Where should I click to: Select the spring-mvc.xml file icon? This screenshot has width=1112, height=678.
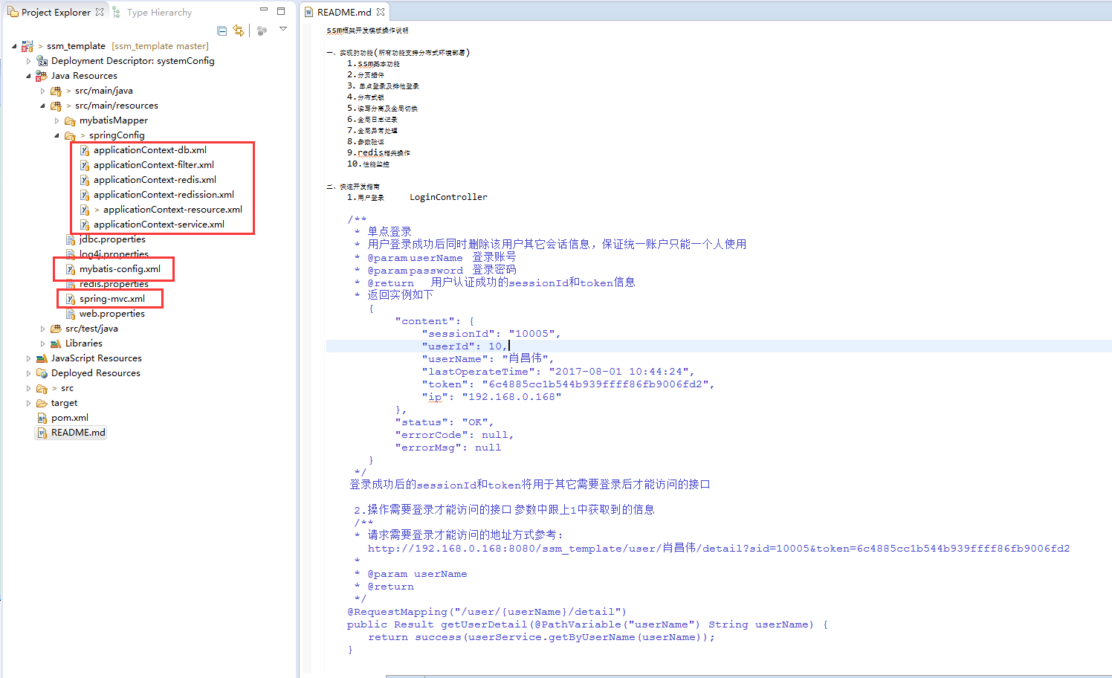pyautogui.click(x=71, y=299)
